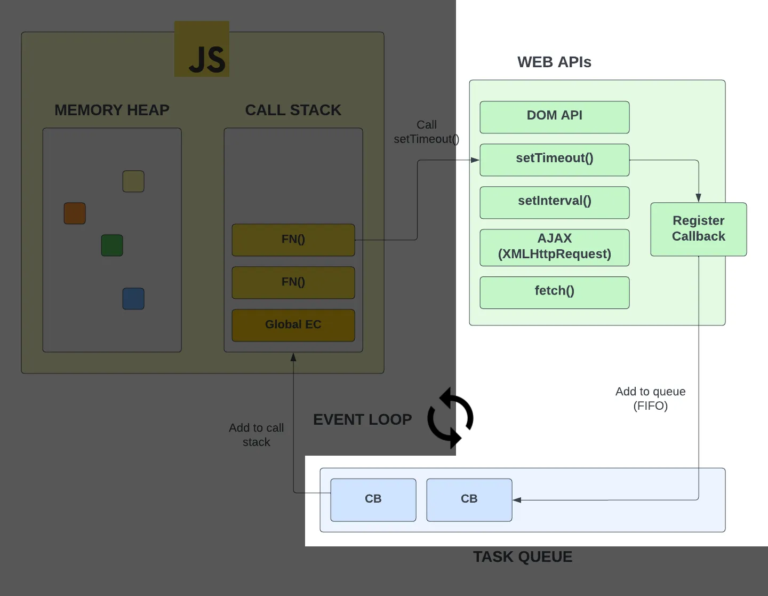Select the orange square in the memory heap
This screenshot has width=768, height=596.
75,213
